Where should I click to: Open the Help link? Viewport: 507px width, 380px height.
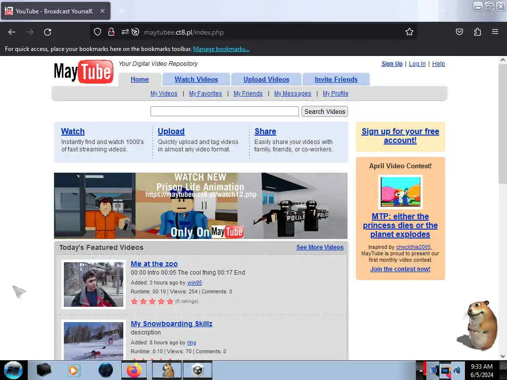(x=439, y=64)
